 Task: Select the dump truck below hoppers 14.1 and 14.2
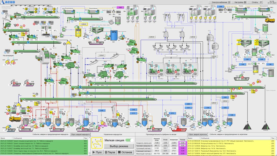[15, 119]
